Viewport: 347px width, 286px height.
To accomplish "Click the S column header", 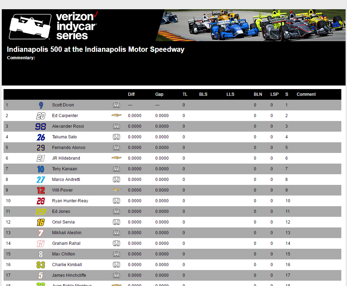I will [x=287, y=94].
